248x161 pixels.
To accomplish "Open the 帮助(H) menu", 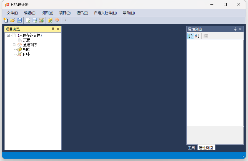I will [x=129, y=13].
